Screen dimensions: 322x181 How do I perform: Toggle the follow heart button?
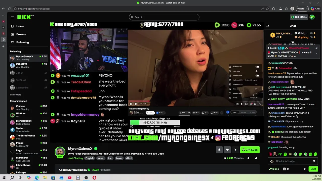(227, 150)
